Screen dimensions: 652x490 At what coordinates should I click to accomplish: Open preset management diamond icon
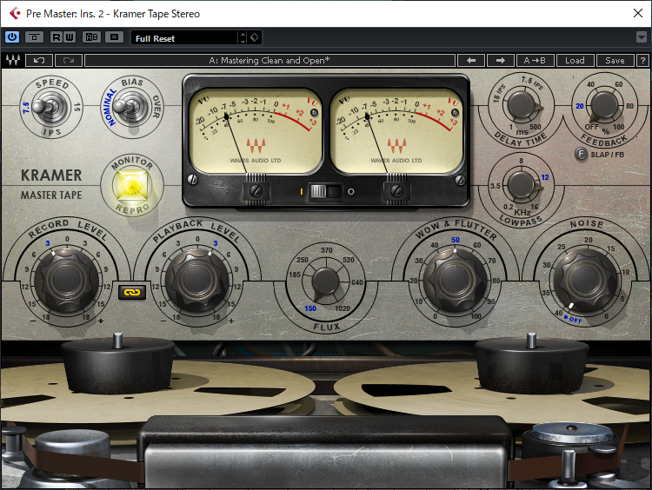point(255,38)
